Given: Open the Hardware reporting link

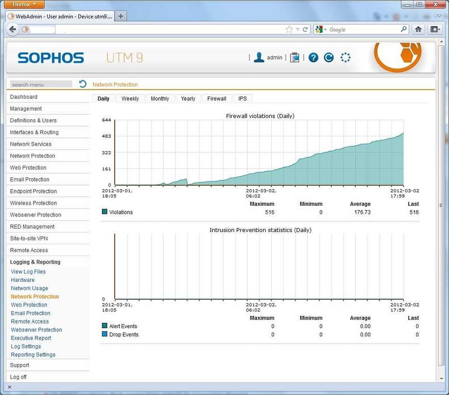Looking at the screenshot, I should 23,280.
